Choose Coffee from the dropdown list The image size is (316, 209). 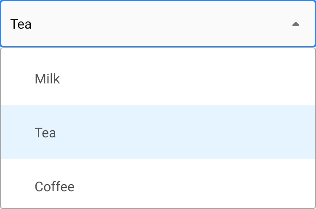tap(55, 186)
